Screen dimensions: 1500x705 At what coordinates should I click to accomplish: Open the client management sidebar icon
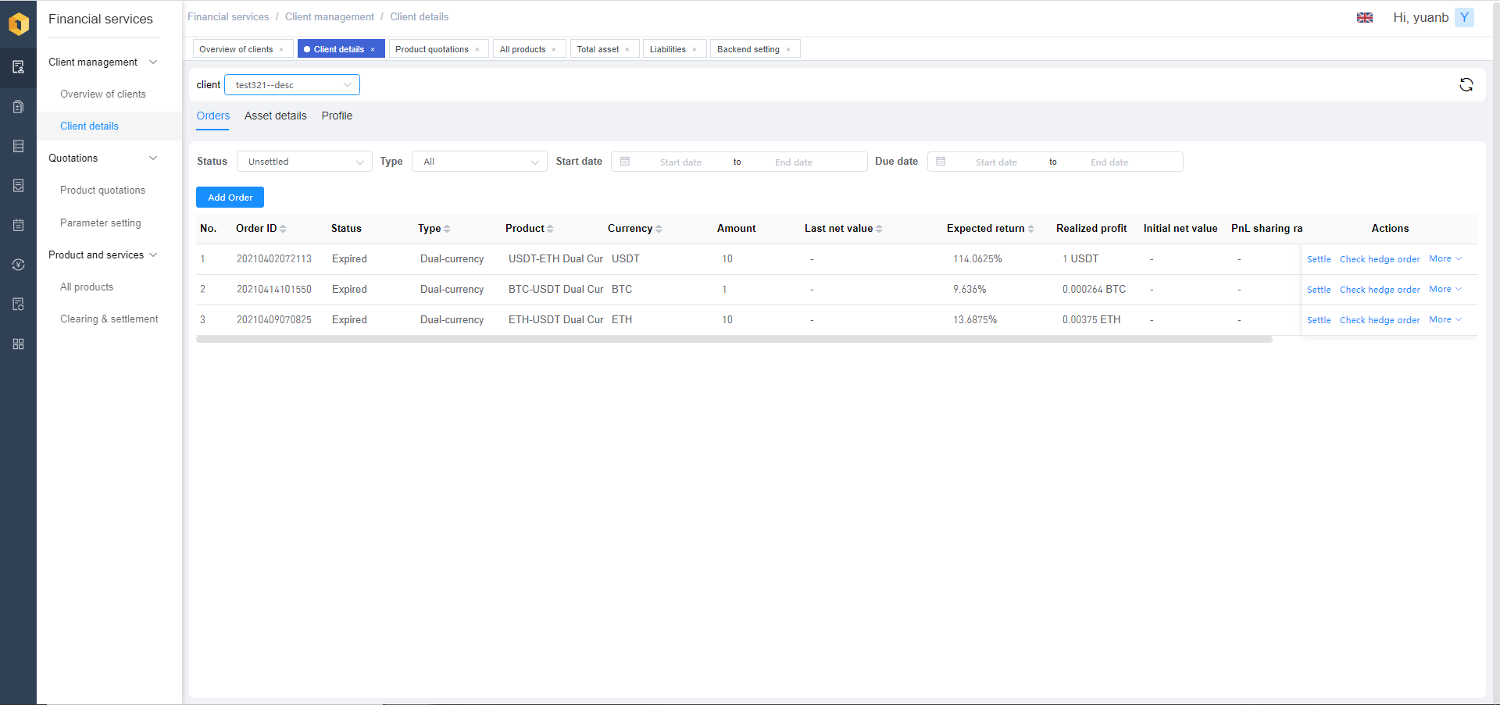[x=19, y=67]
